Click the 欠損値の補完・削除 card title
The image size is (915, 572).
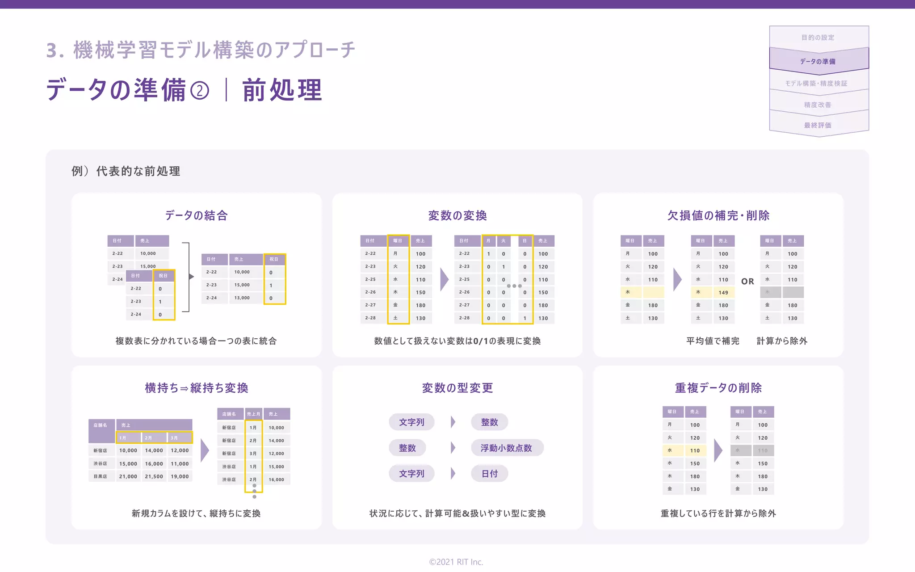[718, 215]
